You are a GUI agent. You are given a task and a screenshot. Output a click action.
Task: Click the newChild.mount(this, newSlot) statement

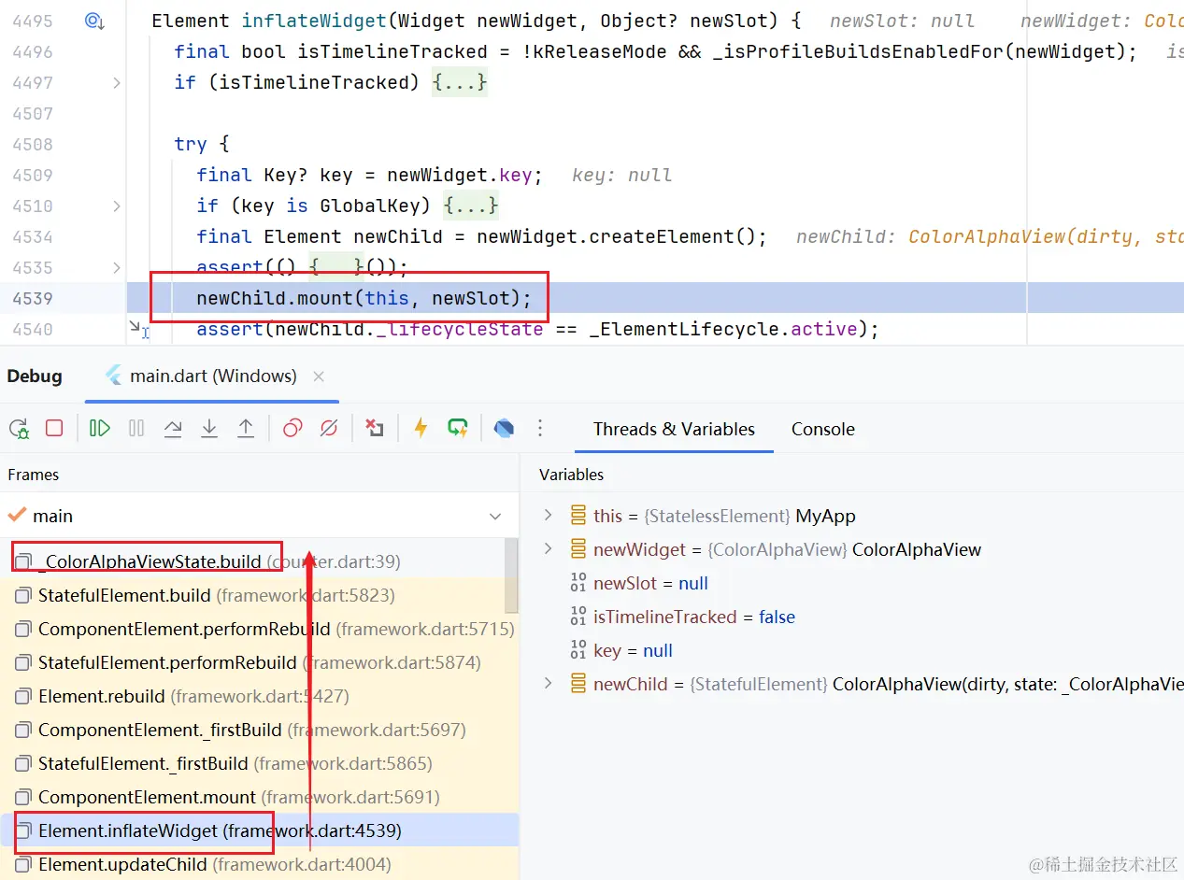[x=364, y=298]
